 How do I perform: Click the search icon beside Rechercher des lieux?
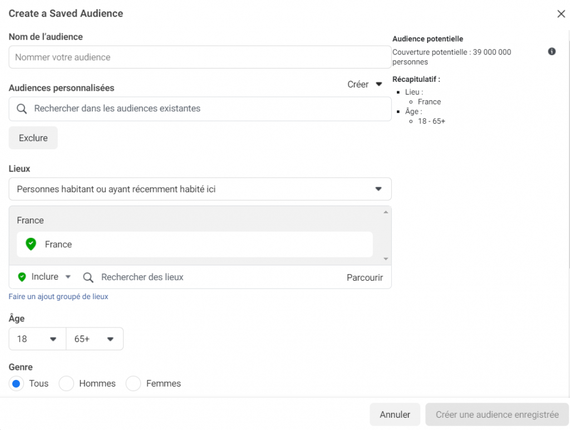tap(88, 277)
